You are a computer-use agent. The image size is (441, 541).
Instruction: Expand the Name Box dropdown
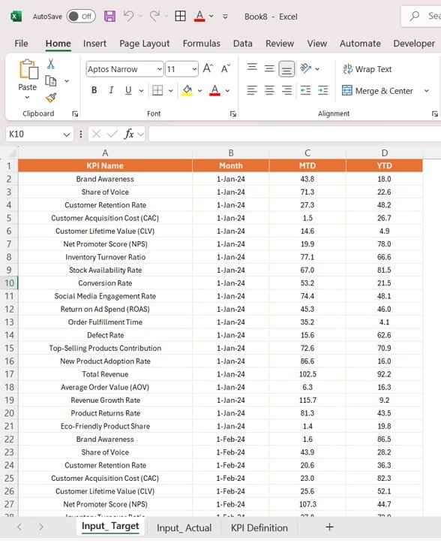(x=67, y=134)
